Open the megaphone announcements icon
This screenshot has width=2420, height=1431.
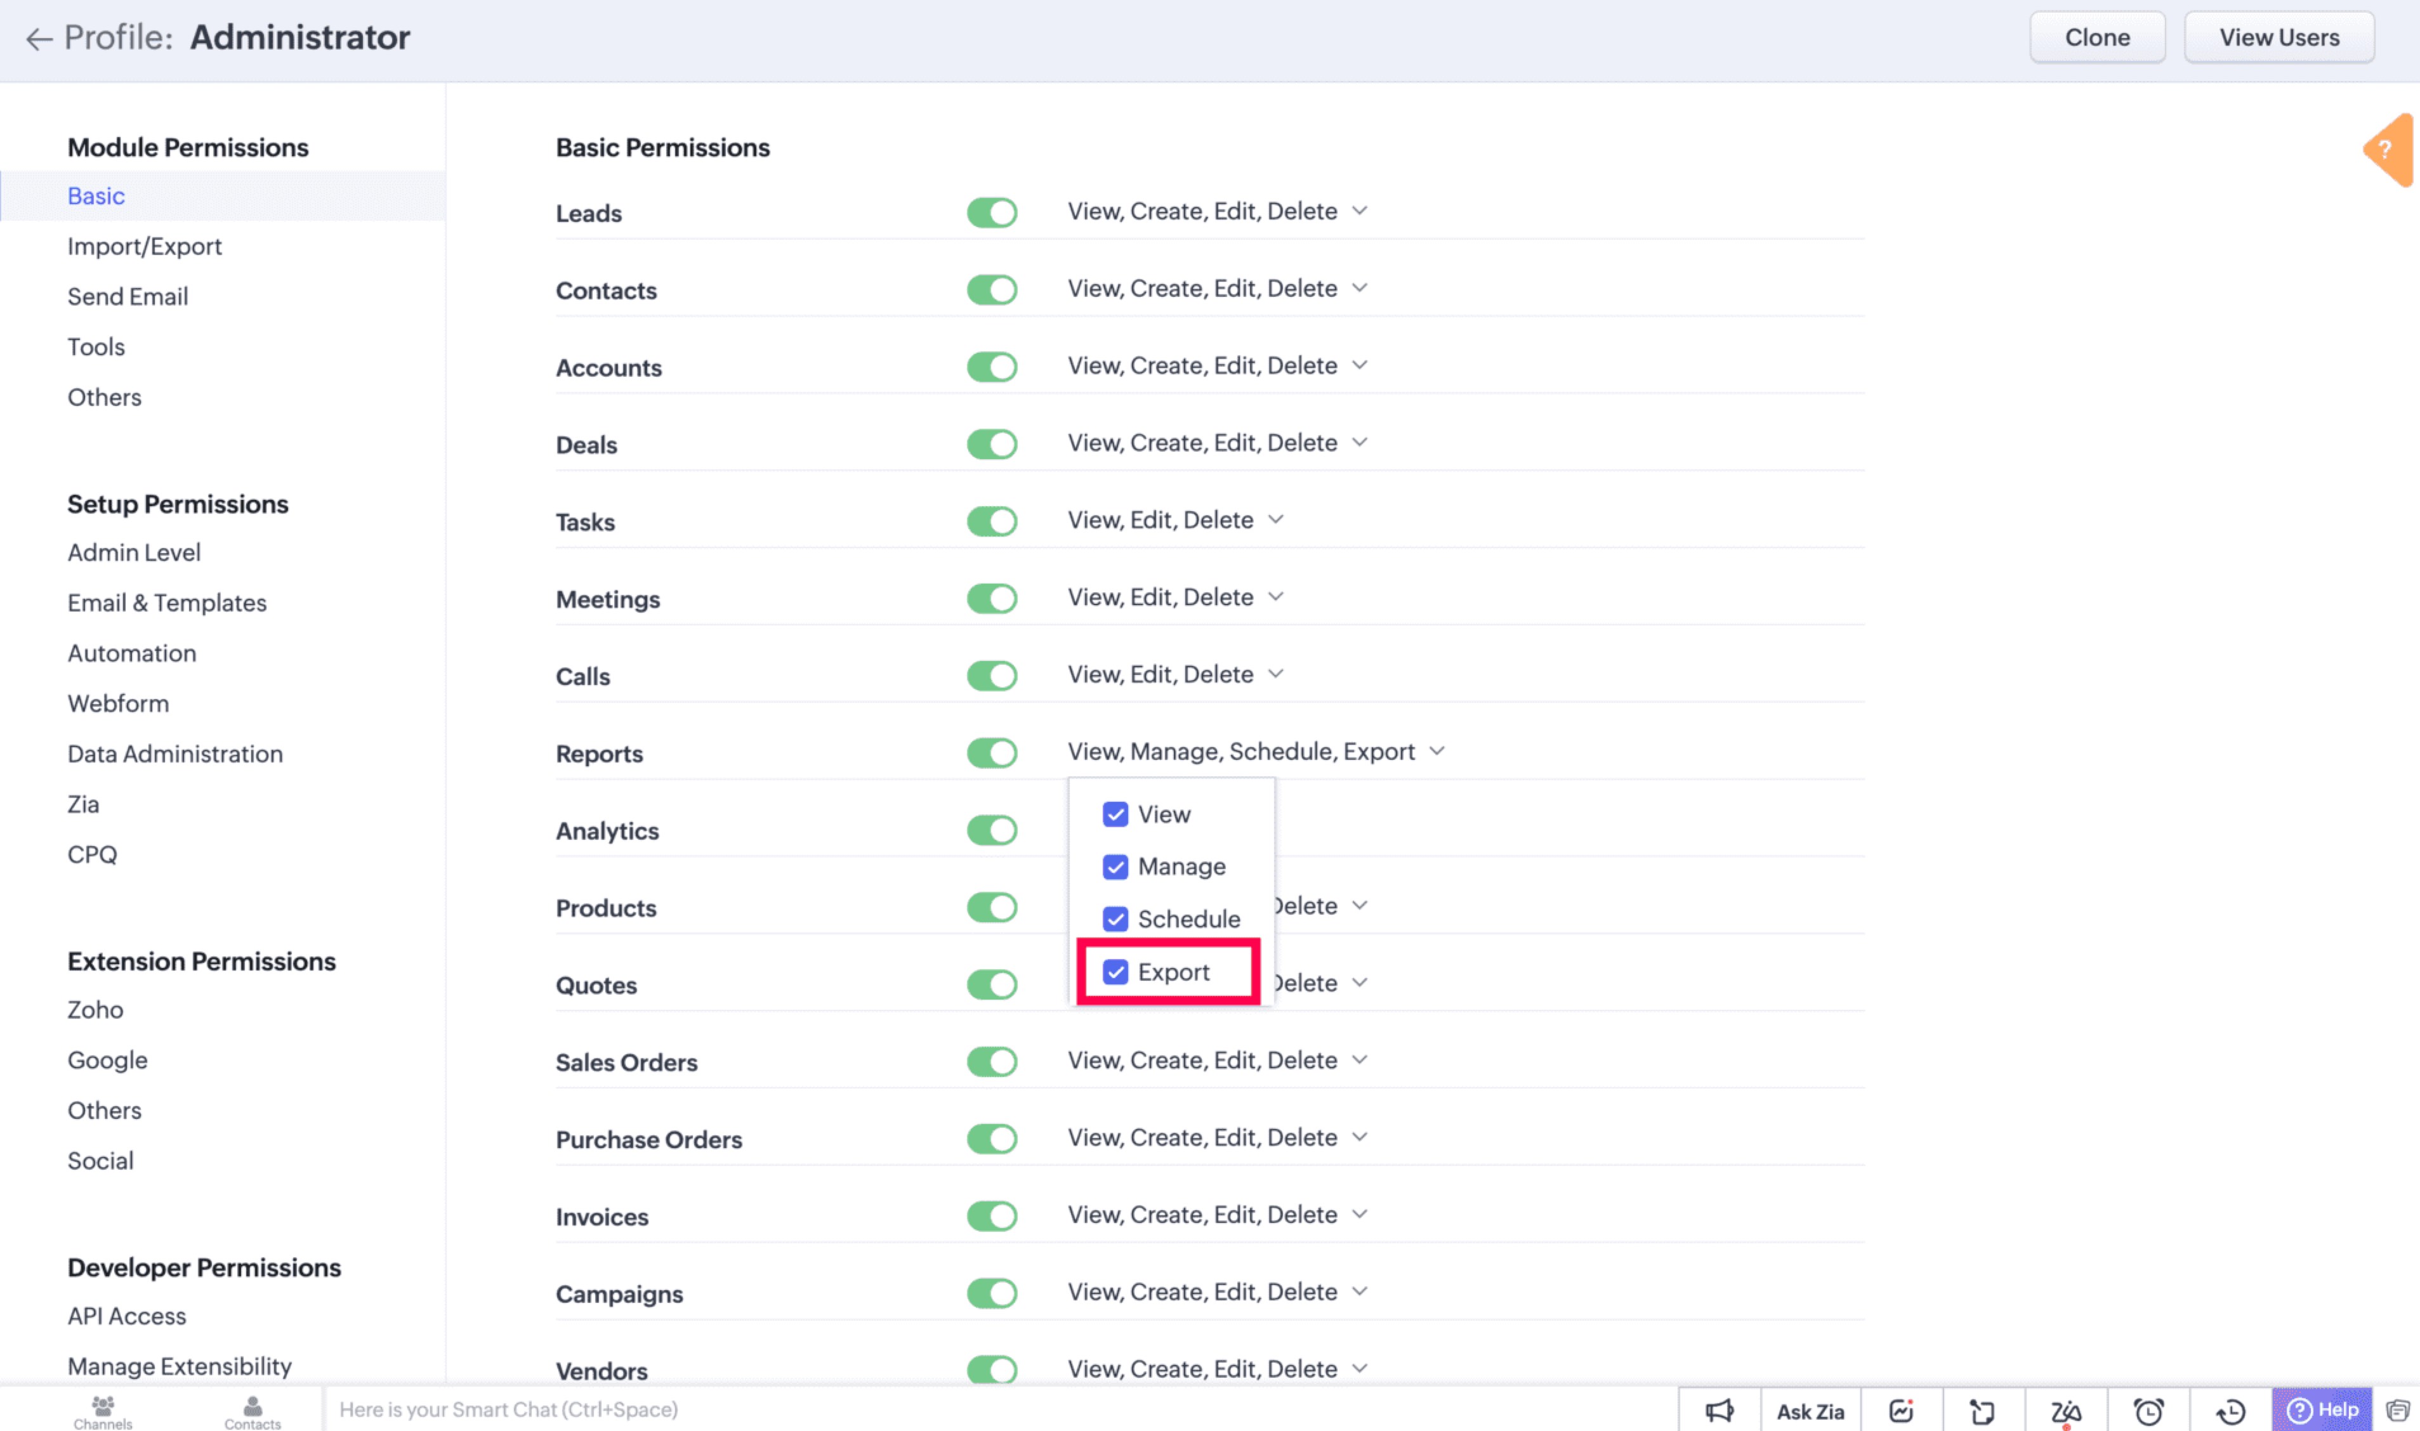1719,1411
